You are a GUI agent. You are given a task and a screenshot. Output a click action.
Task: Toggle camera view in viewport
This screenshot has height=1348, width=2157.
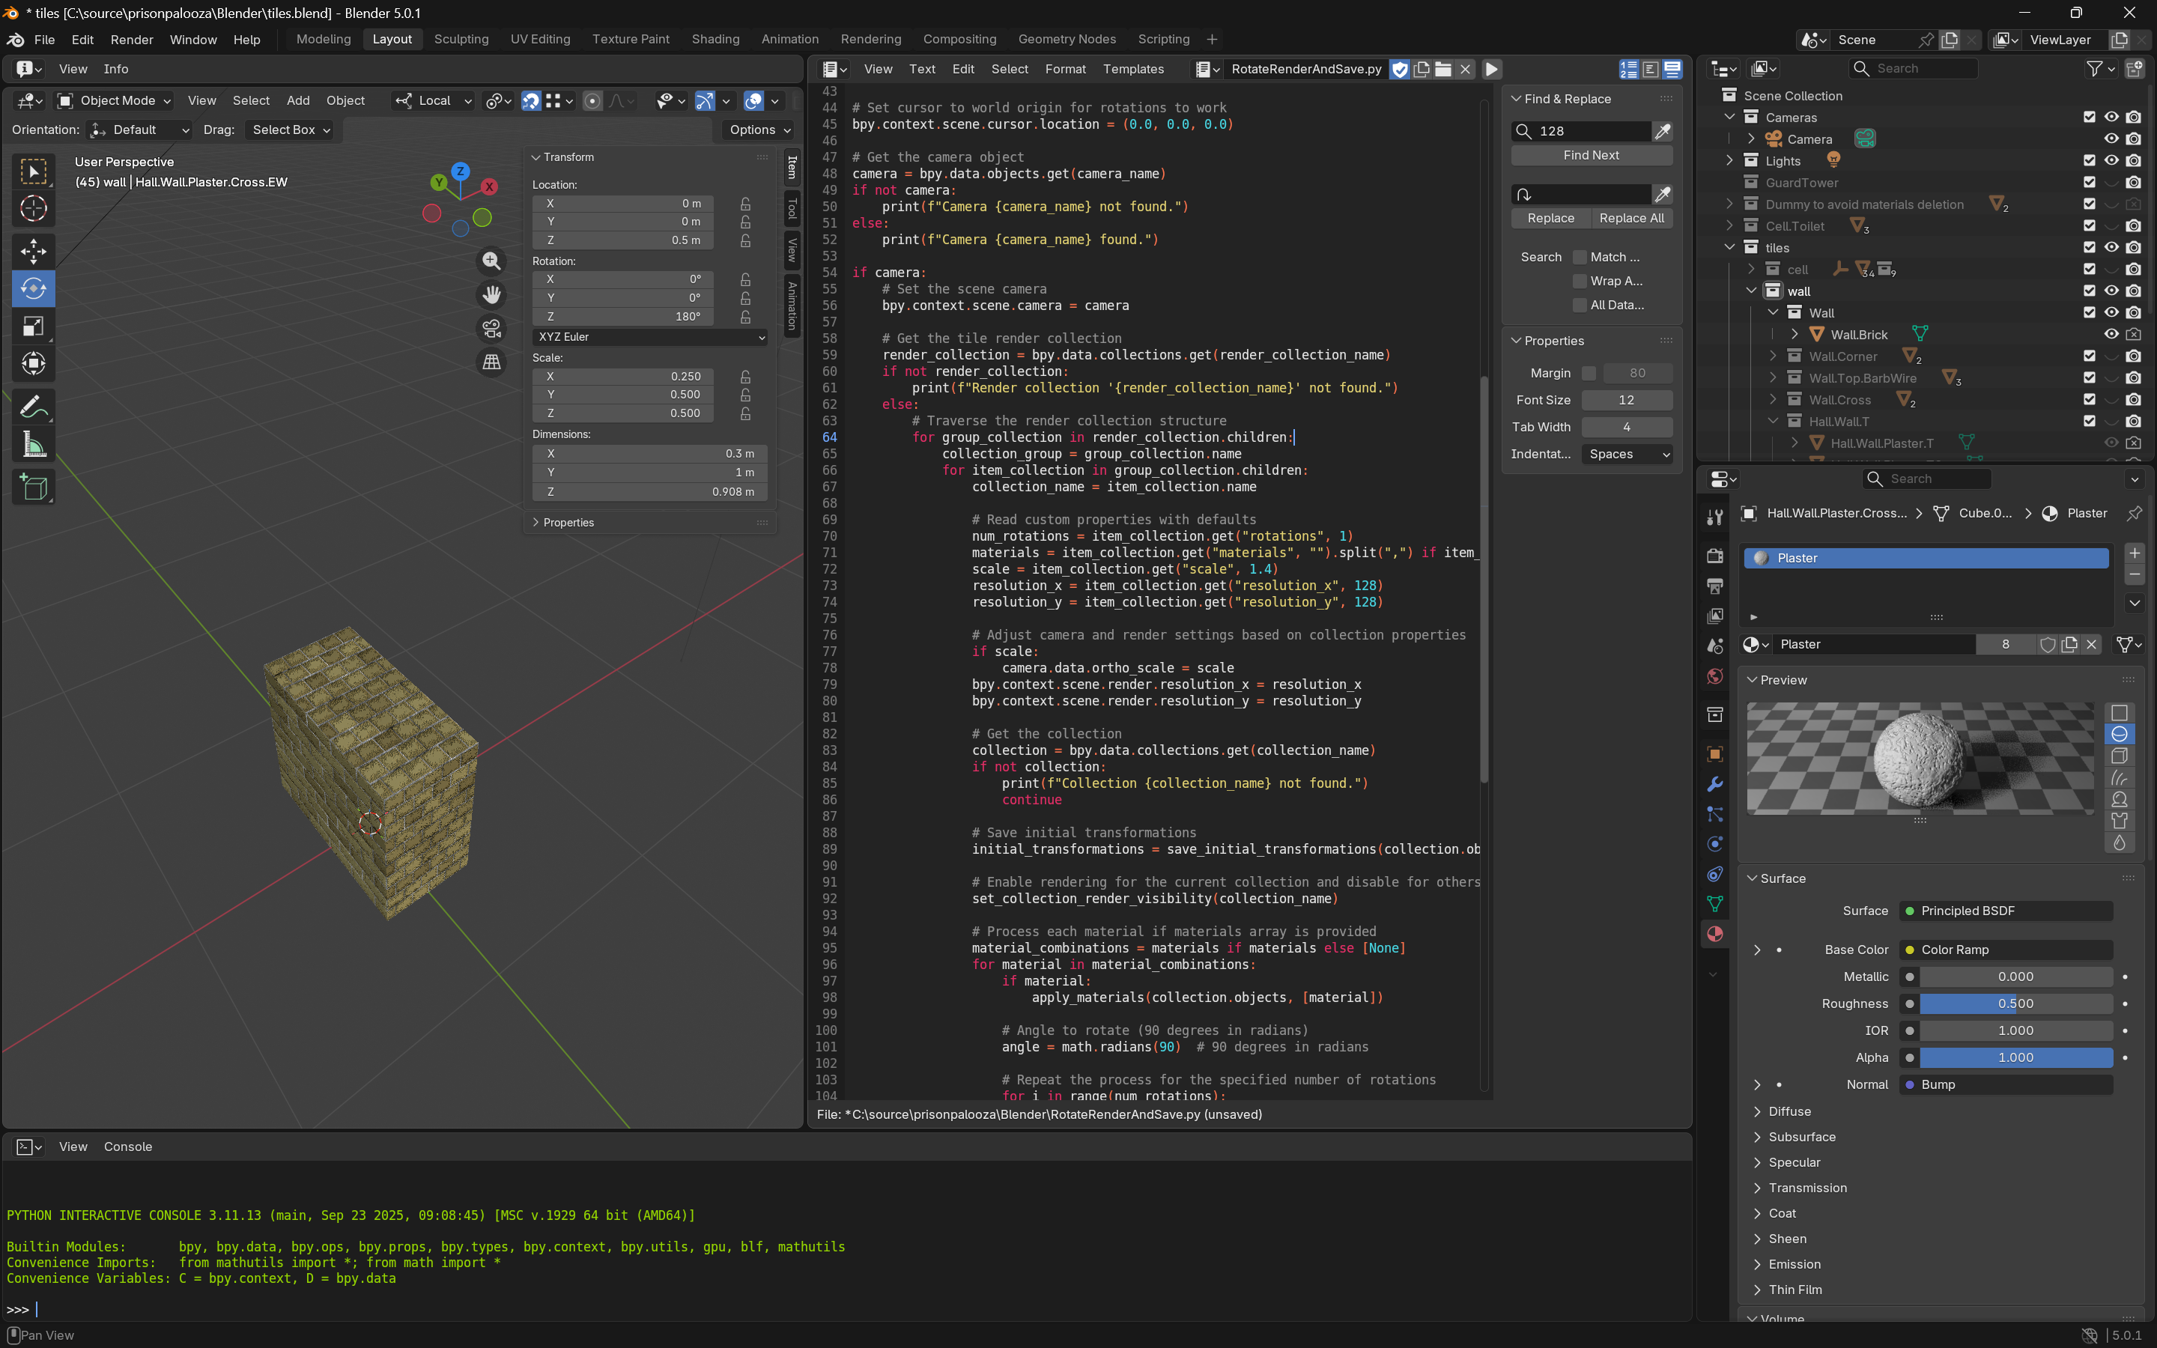click(491, 329)
